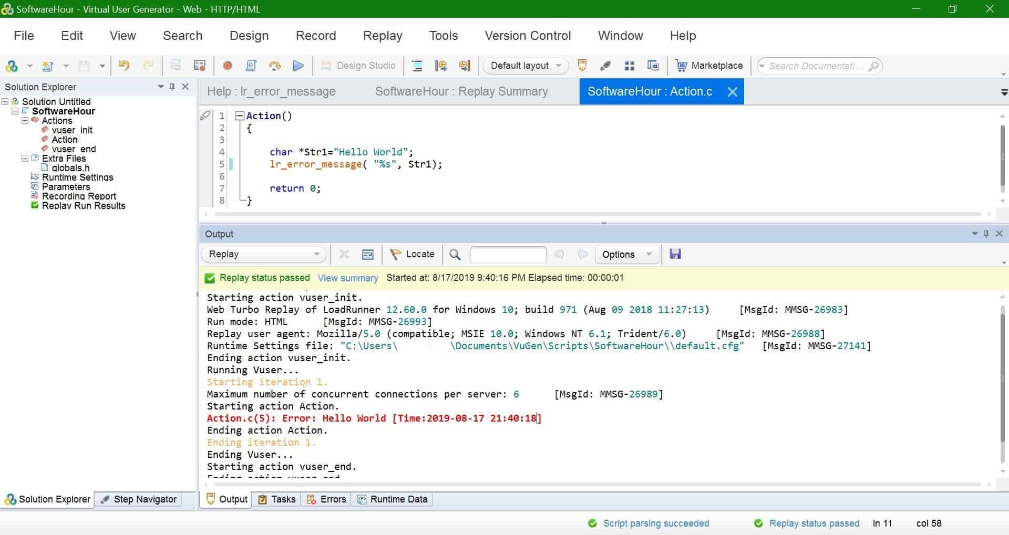
Task: Collapse the SoftwareHour script node
Action: [15, 111]
